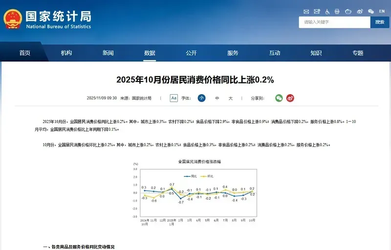Click the blue 同比 legend marker

(187, 176)
